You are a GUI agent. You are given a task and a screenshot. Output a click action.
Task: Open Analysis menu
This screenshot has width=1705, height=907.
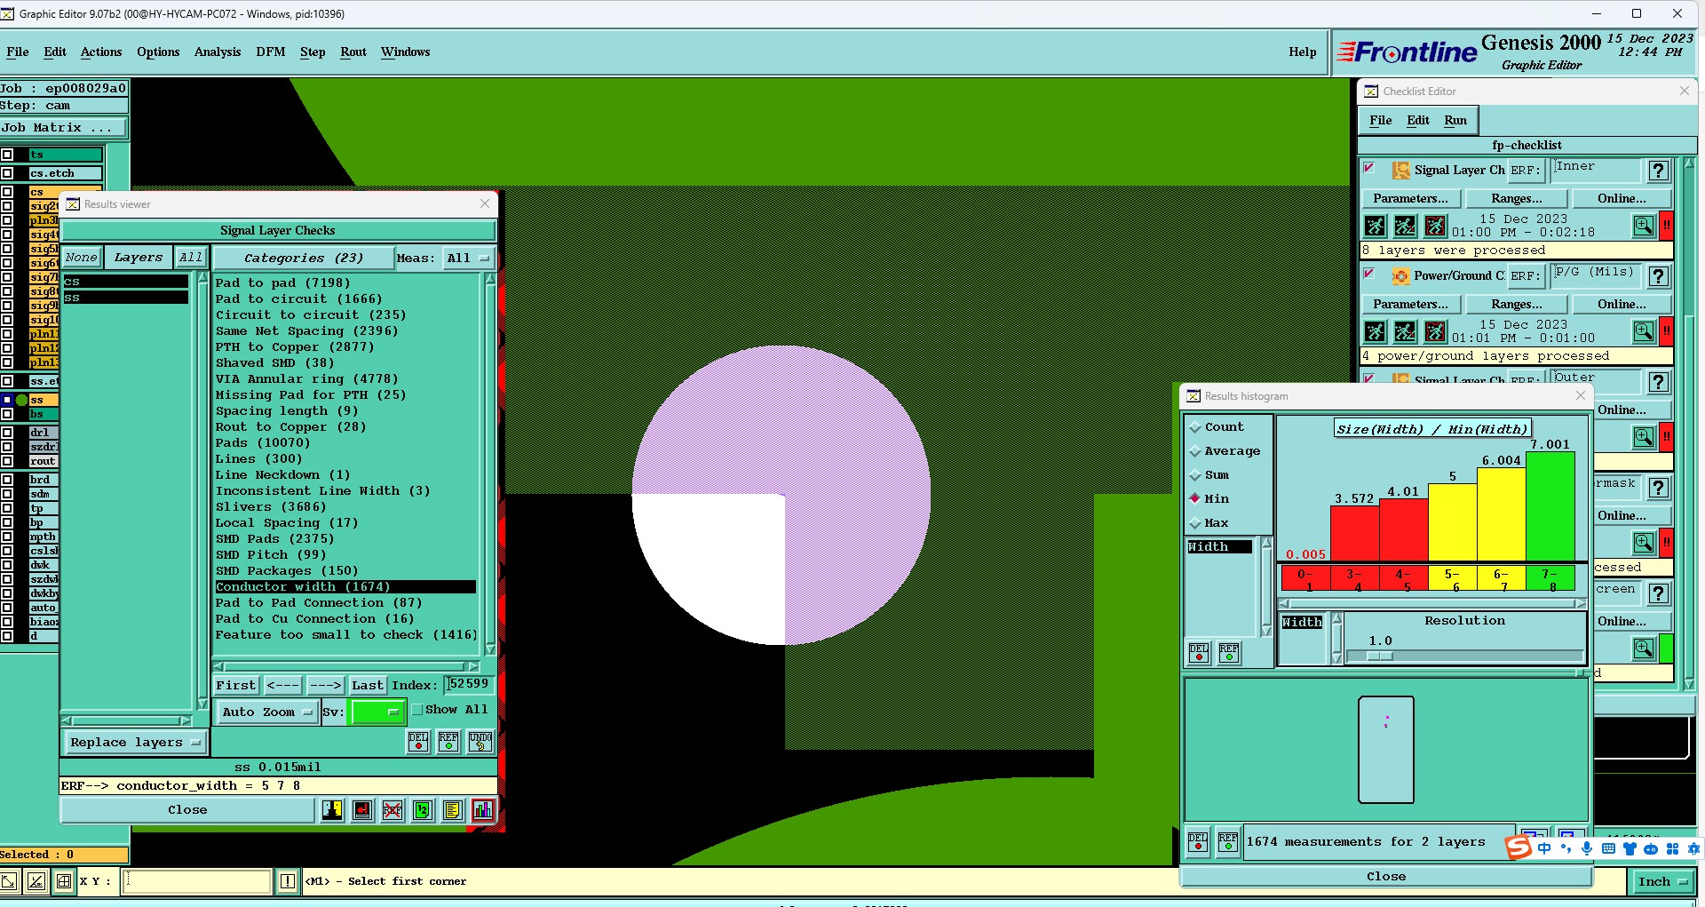[218, 52]
